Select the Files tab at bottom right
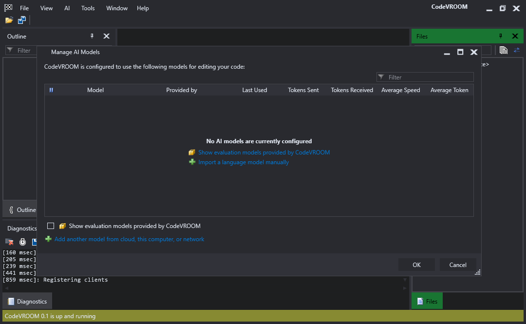The height and width of the screenshot is (324, 526). pyautogui.click(x=427, y=301)
